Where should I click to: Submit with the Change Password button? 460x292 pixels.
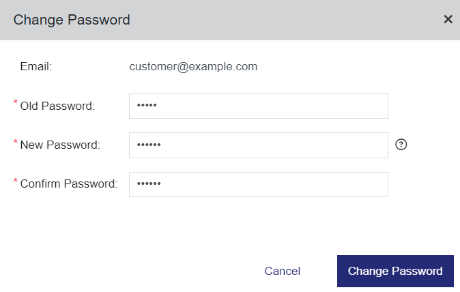pos(395,271)
